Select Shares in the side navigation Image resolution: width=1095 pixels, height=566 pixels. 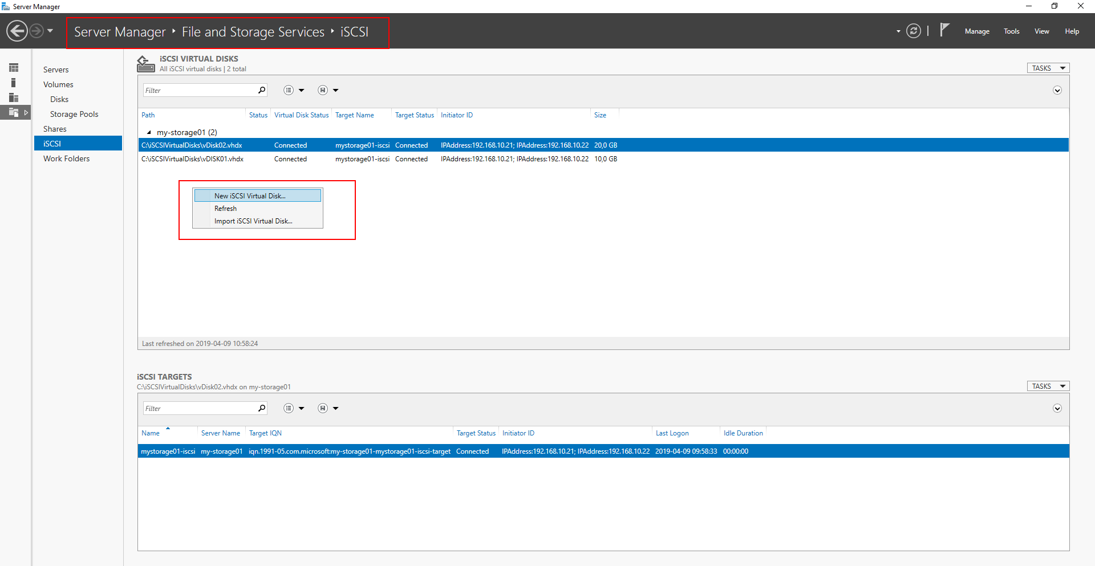click(55, 129)
